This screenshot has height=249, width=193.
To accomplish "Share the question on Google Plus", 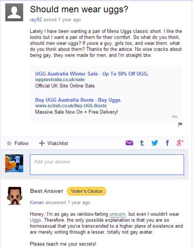I will tap(180, 143).
